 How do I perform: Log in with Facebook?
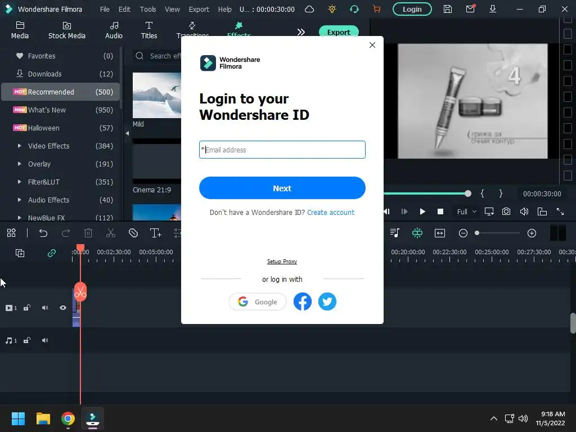click(302, 301)
